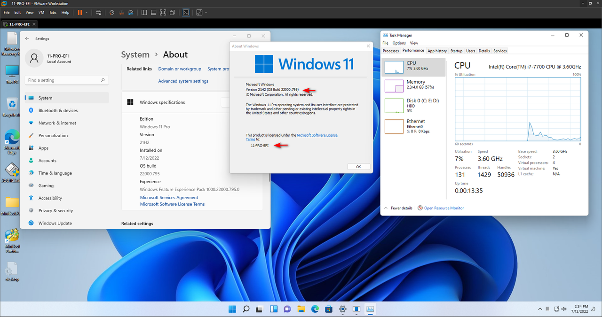The width and height of the screenshot is (602, 317).
Task: Open the VM menu in VMware
Action: click(x=41, y=12)
